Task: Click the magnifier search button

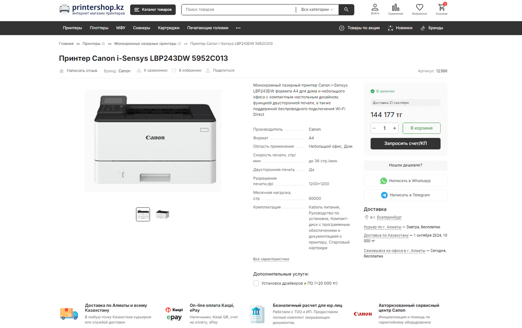Action: coord(346,10)
